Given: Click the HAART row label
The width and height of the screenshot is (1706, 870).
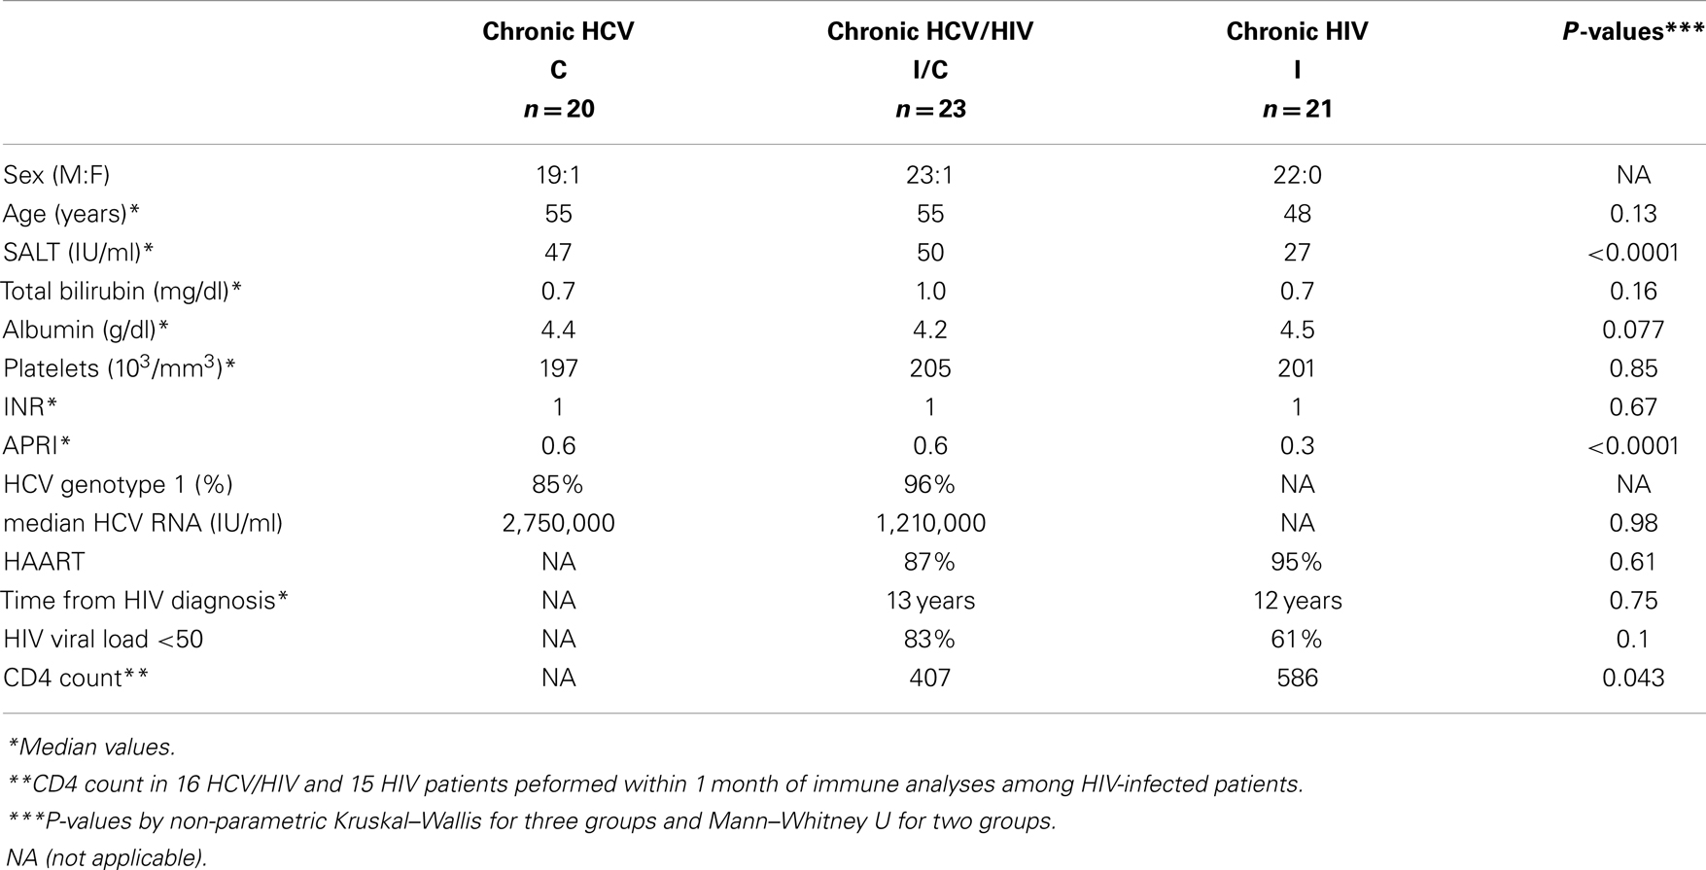Looking at the screenshot, I should [x=44, y=562].
